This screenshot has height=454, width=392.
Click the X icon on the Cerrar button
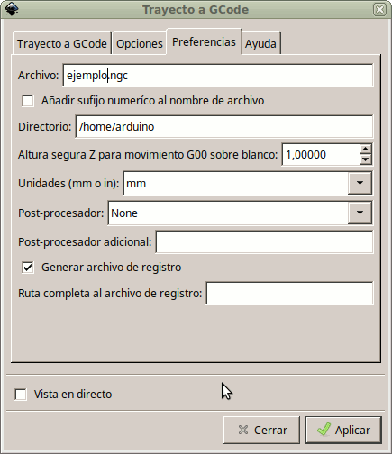pos(243,430)
